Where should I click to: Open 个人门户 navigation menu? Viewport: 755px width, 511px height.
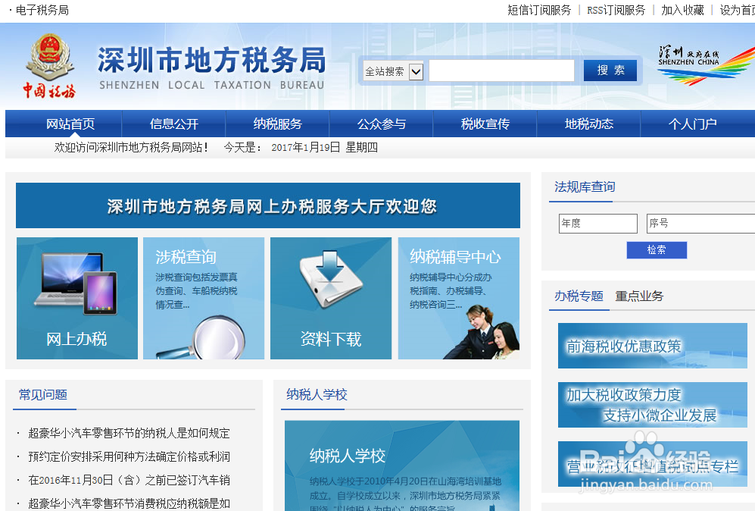(692, 124)
